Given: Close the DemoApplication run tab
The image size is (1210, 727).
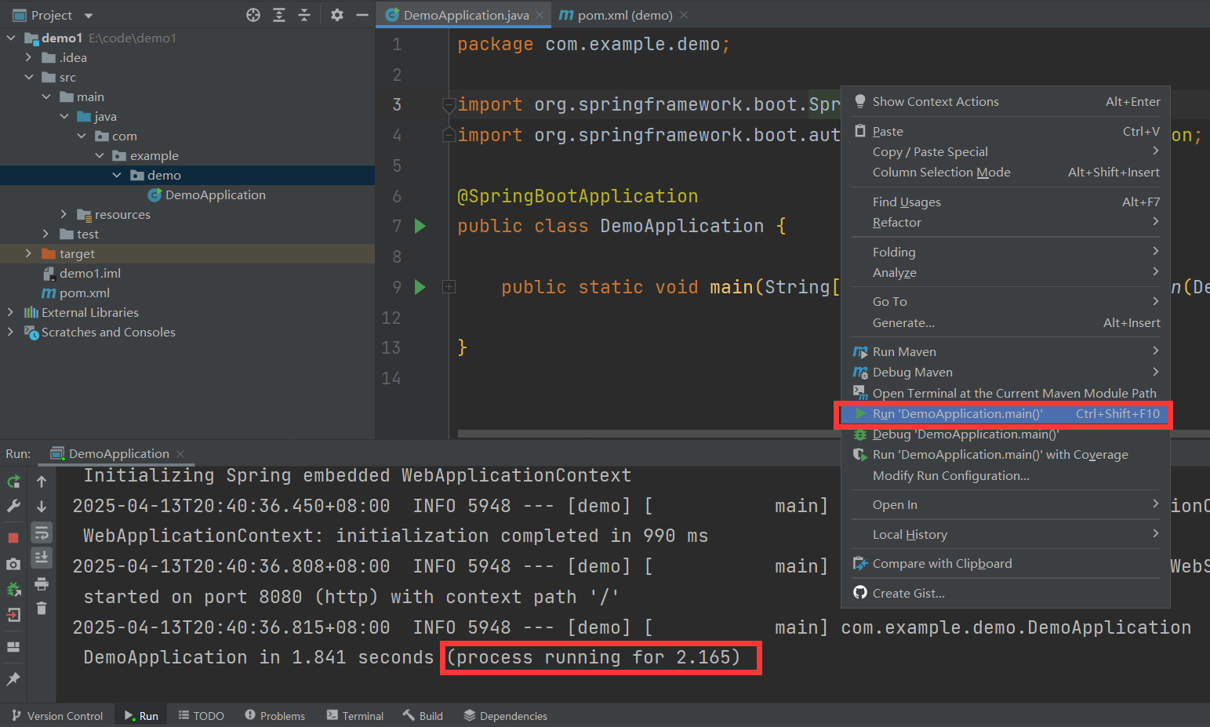Looking at the screenshot, I should 180,454.
